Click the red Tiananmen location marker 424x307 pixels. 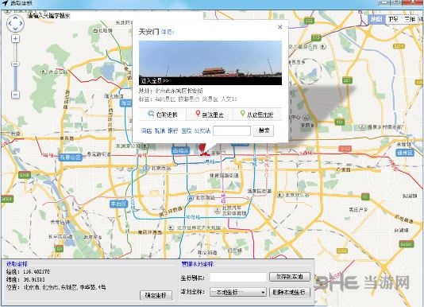pyautogui.click(x=203, y=150)
